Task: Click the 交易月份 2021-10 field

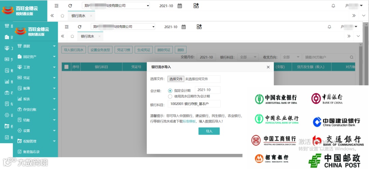Action: coord(206,57)
